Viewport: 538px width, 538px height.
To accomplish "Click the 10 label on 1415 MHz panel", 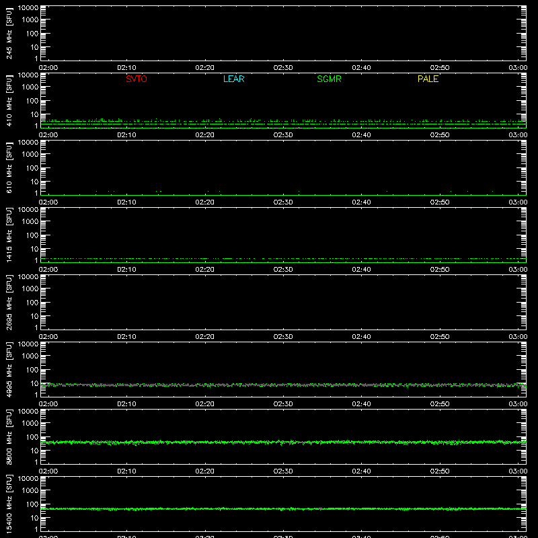I will [34, 249].
